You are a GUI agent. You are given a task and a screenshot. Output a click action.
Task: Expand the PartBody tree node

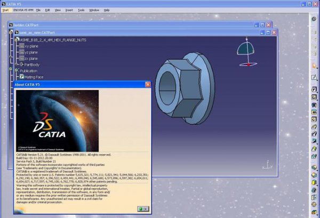coord(17,64)
